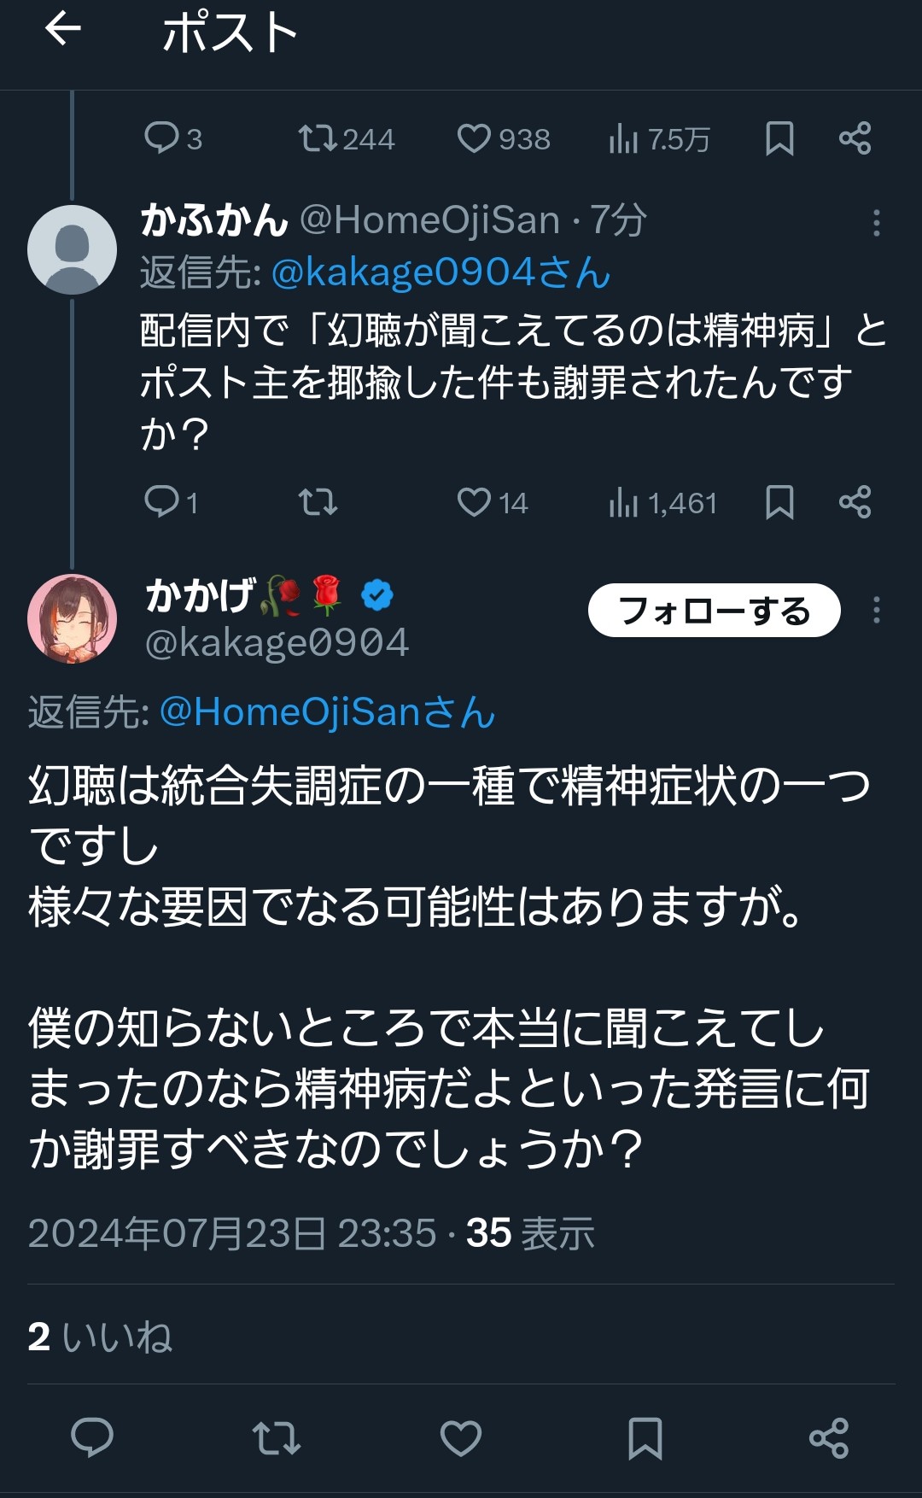Share the topmost post
Image resolution: width=922 pixels, height=1498 pixels.
click(855, 138)
